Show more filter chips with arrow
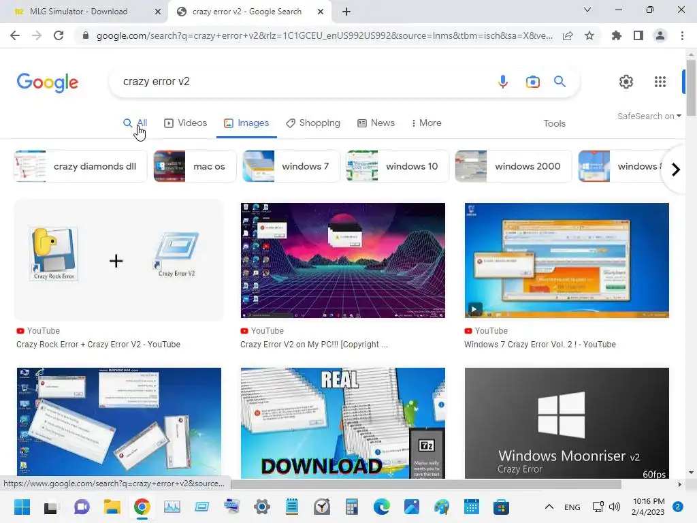 point(676,170)
